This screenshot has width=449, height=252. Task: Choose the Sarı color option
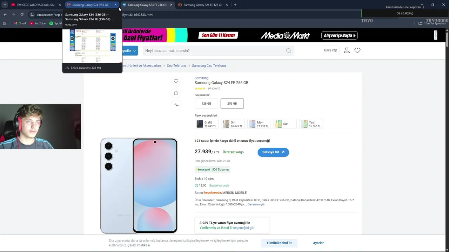pyautogui.click(x=285, y=124)
